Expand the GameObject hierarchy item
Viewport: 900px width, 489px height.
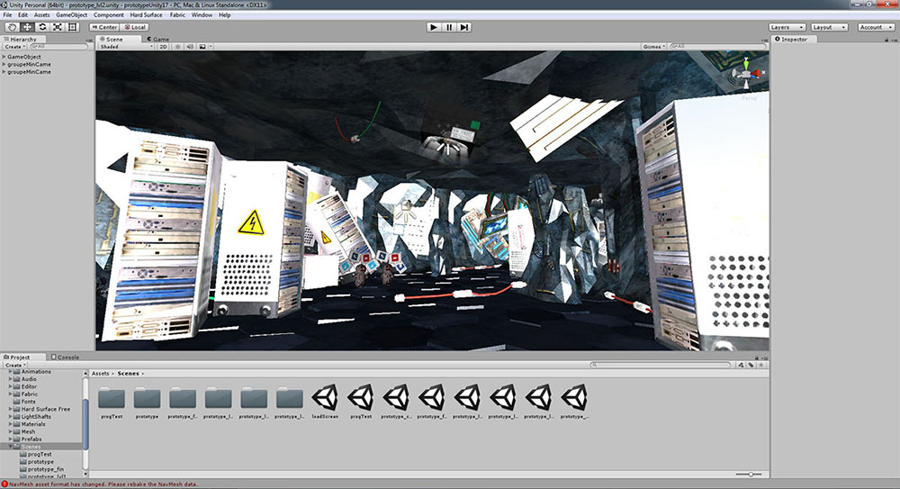coord(4,56)
